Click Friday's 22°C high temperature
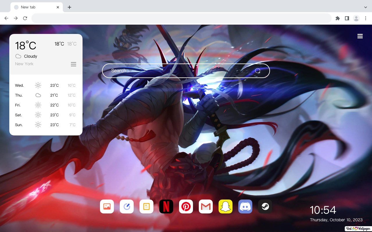 click(54, 105)
